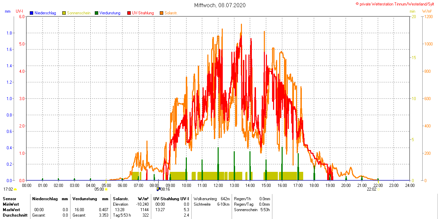Image resolution: width=438 pixels, height=219 pixels.
Task: Click the UV-Strahlung UV-I table header
Action: click(171, 199)
